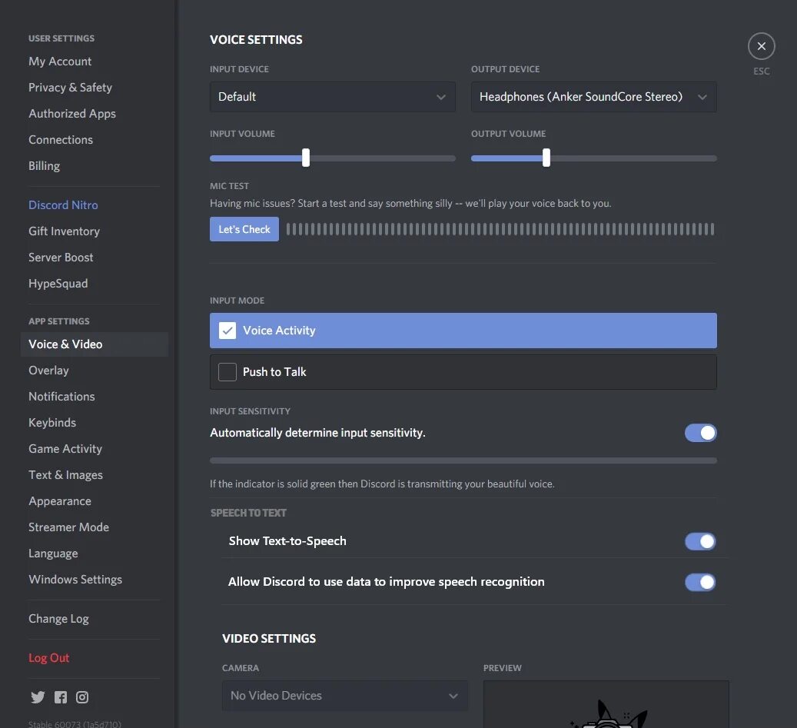Open the Camera dropdown

pos(344,696)
